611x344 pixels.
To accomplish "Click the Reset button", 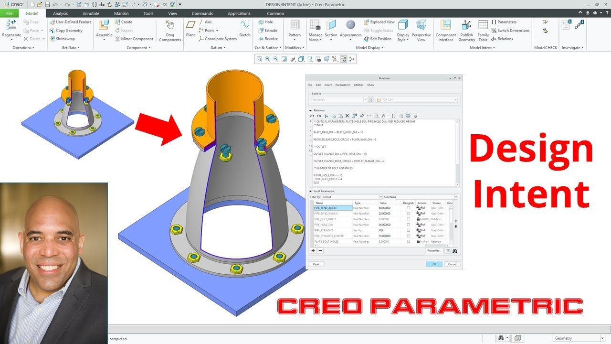I will pos(316,264).
